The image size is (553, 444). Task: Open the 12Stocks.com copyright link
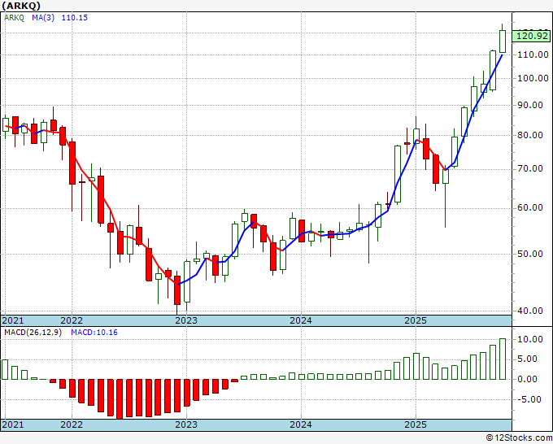(x=519, y=438)
